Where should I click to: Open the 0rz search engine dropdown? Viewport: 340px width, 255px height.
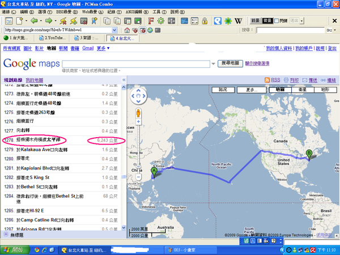click(335, 30)
